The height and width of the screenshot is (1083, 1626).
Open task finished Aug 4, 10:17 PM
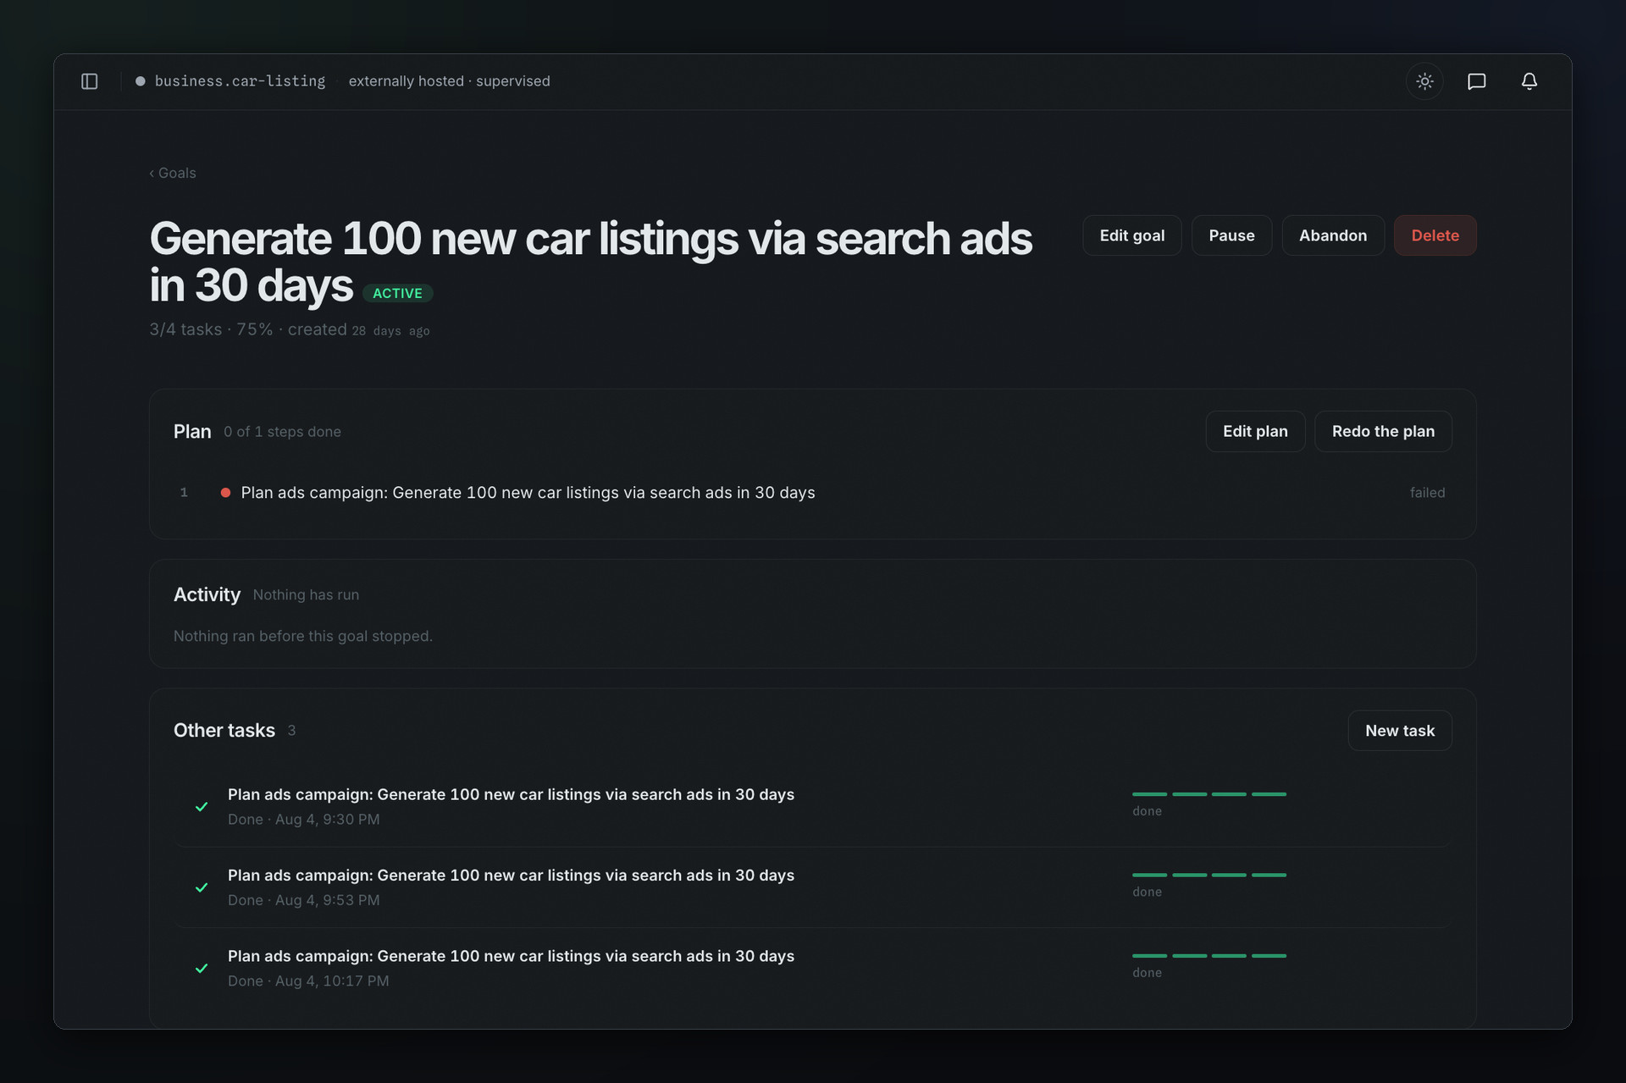812,968
